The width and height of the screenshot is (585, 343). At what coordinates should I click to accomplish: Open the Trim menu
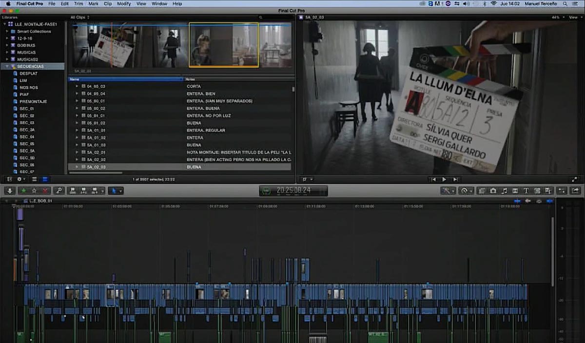pyautogui.click(x=78, y=3)
